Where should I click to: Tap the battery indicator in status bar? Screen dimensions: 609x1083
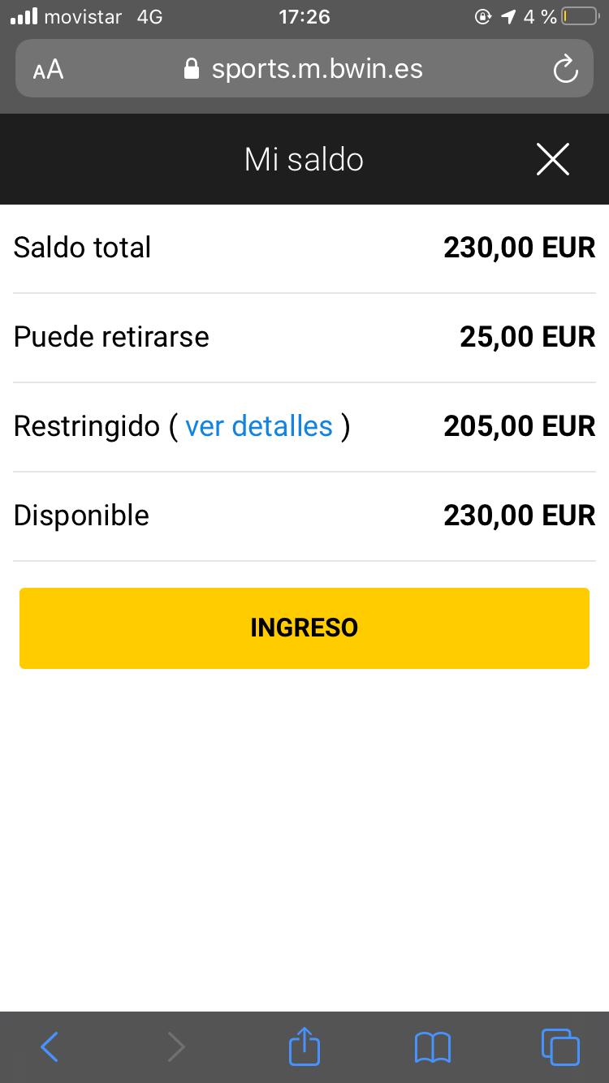[579, 17]
